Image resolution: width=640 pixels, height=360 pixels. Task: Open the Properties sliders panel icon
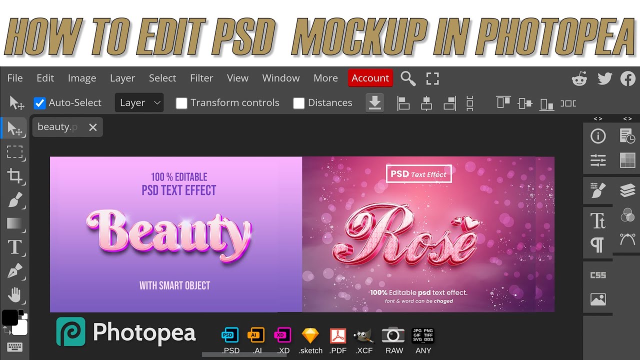(x=598, y=160)
